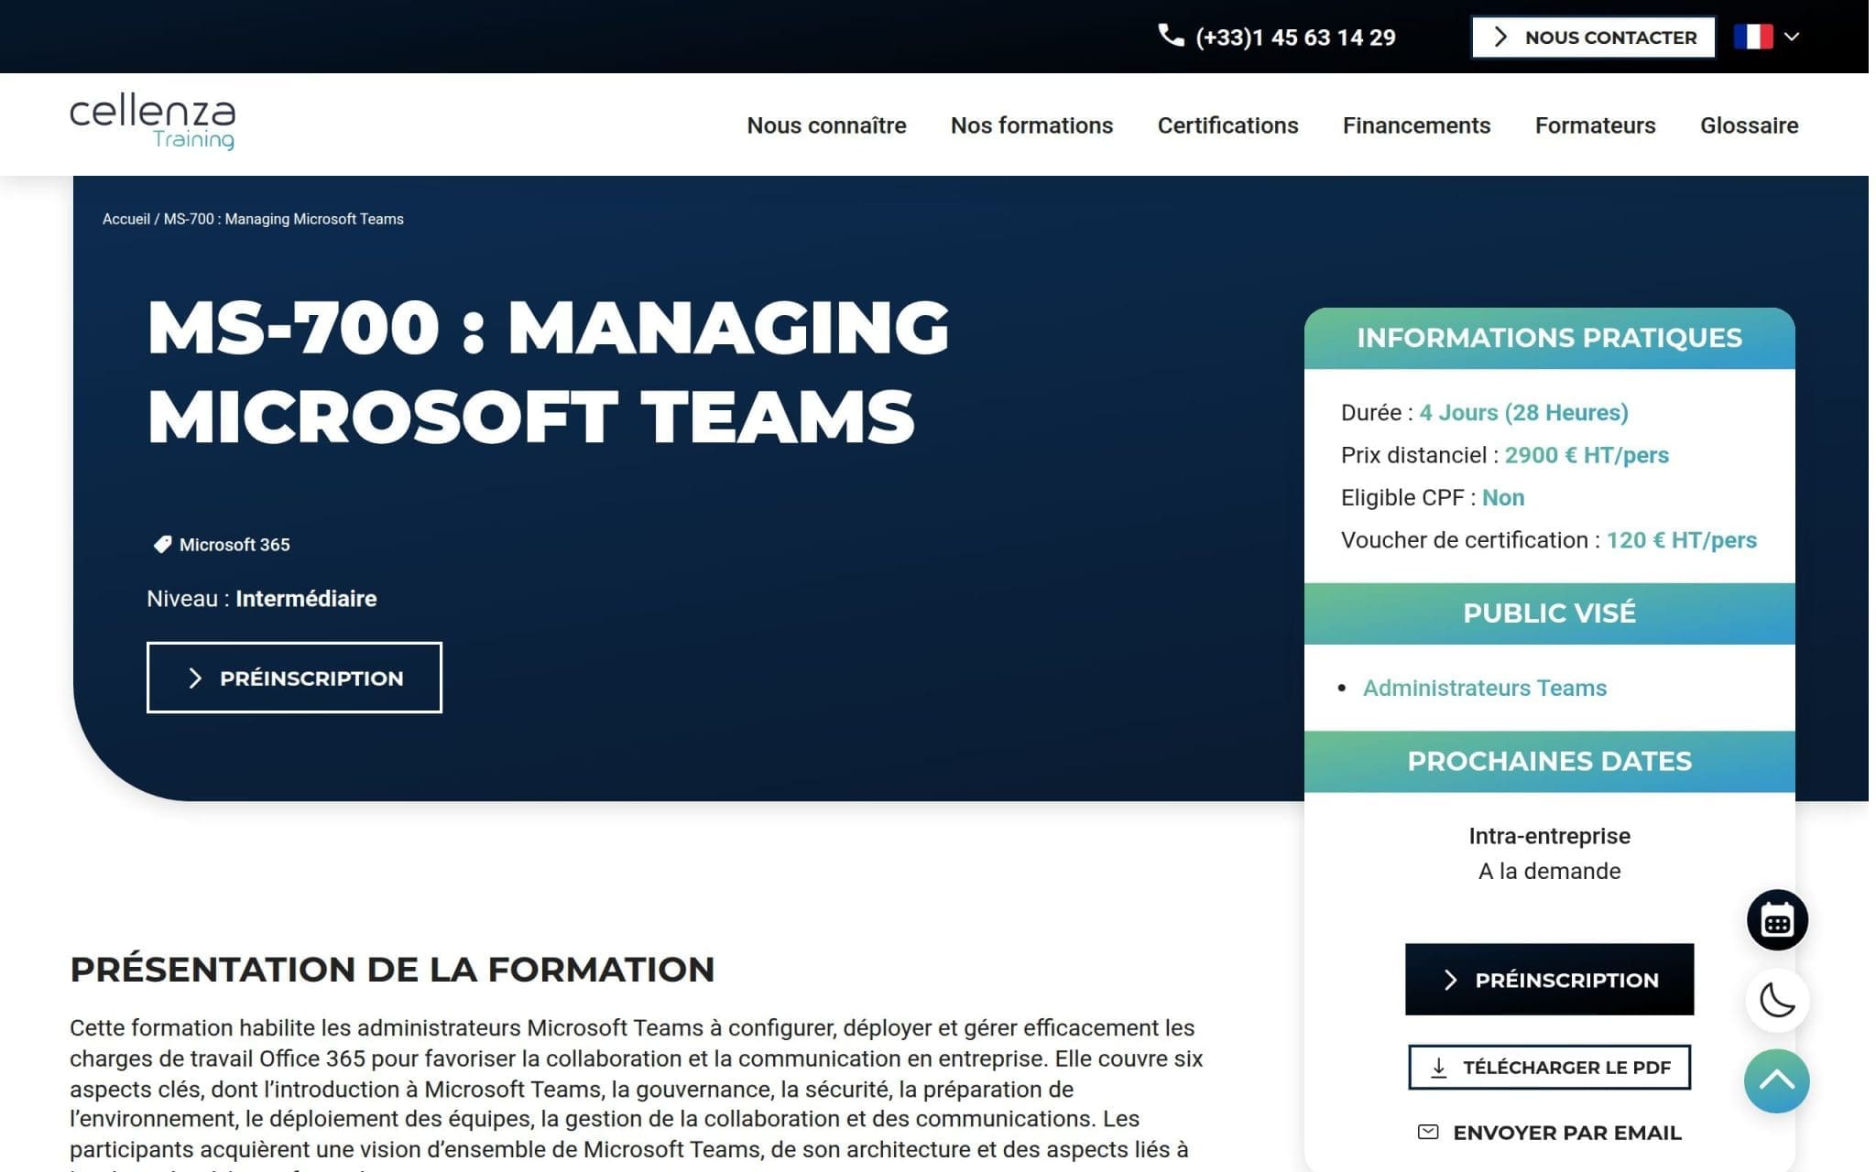
Task: Click the Public visé section header
Action: pos(1549,613)
